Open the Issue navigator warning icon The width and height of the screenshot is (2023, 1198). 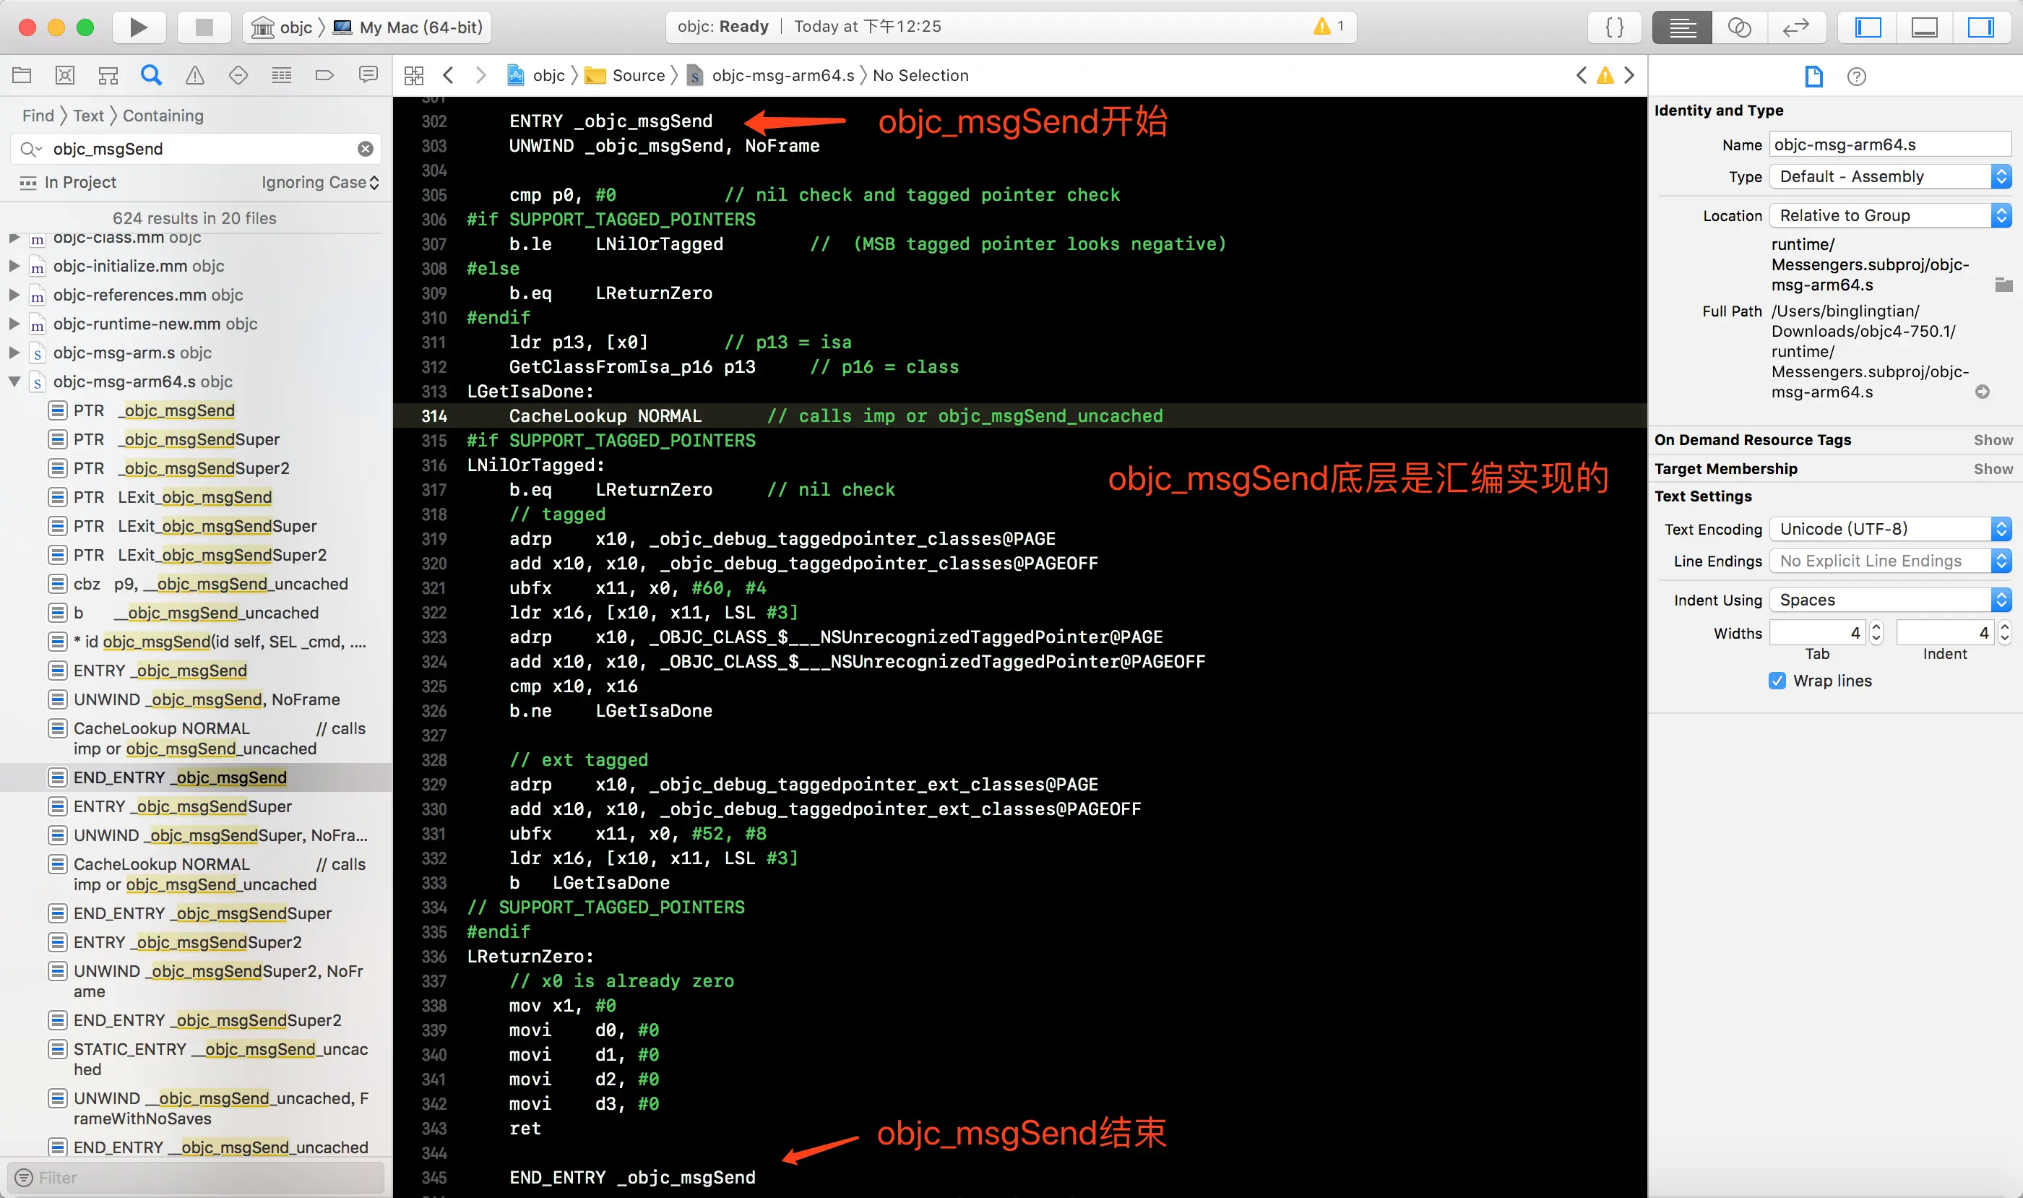coord(194,75)
